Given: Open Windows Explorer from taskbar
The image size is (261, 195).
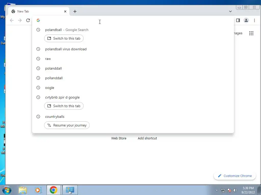Looking at the screenshot, I should 23,190.
